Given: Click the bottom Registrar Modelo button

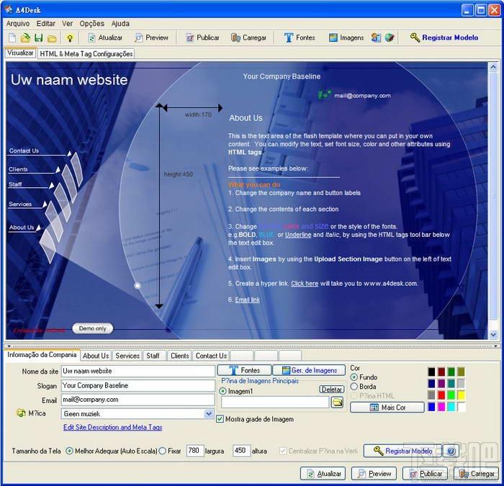Looking at the screenshot, I should (x=402, y=451).
